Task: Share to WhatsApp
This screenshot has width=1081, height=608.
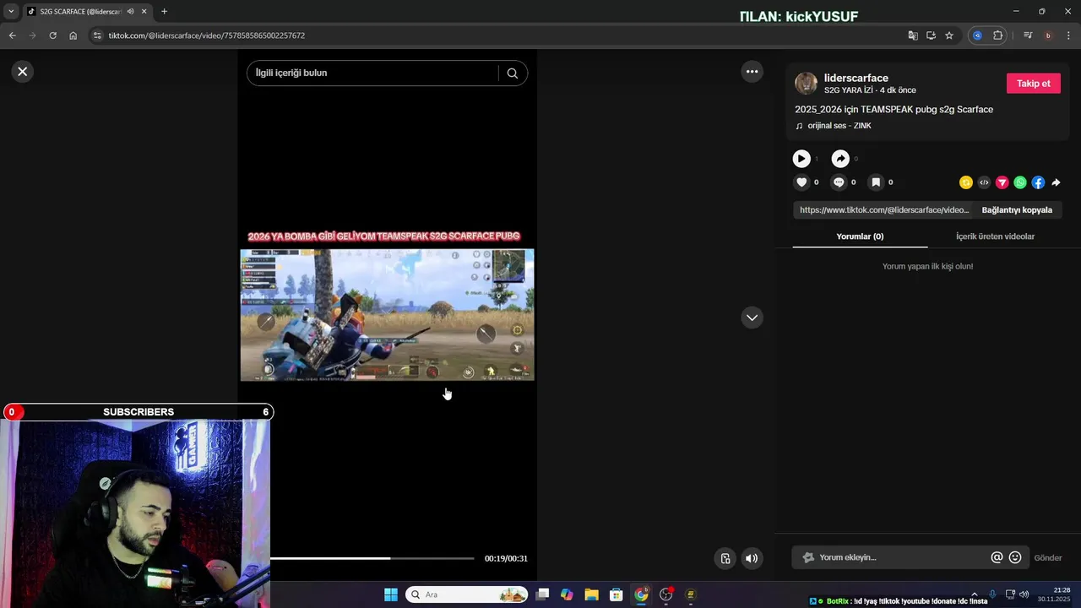Action: pos(1020,182)
